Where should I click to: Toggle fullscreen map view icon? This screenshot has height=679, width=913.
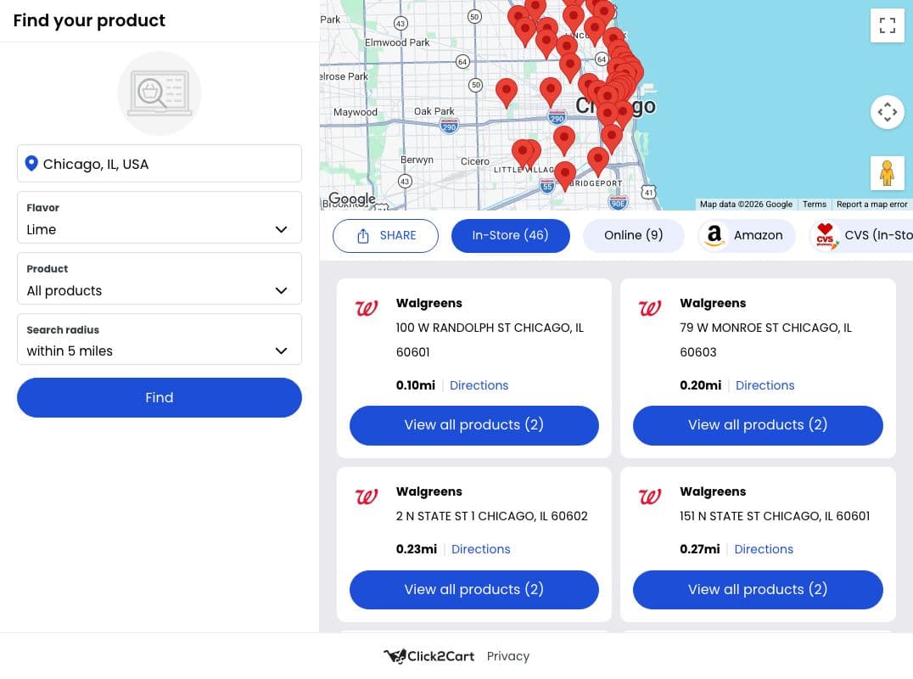coord(887,25)
